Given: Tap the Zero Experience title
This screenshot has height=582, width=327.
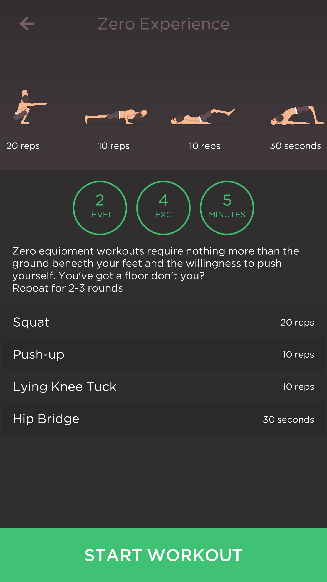Looking at the screenshot, I should (163, 24).
